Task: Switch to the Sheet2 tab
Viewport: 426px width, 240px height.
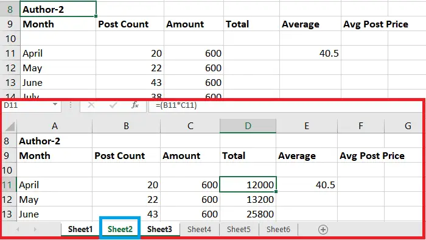Action: [x=120, y=229]
